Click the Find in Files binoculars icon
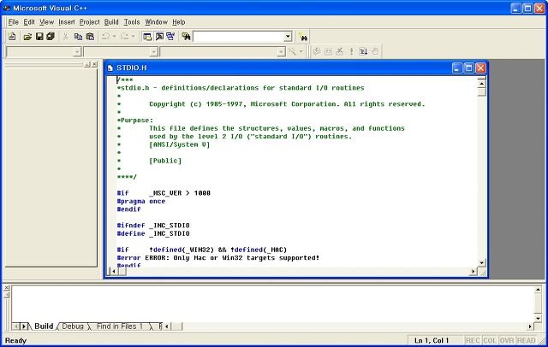Screen dimensions: 548x347 point(186,36)
